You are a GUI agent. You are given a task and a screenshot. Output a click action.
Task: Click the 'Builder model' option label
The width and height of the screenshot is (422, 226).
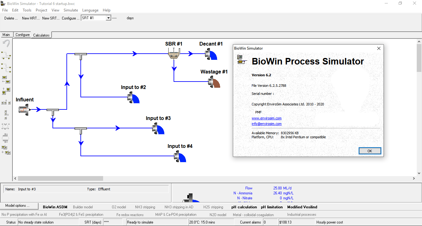[x=83, y=207]
